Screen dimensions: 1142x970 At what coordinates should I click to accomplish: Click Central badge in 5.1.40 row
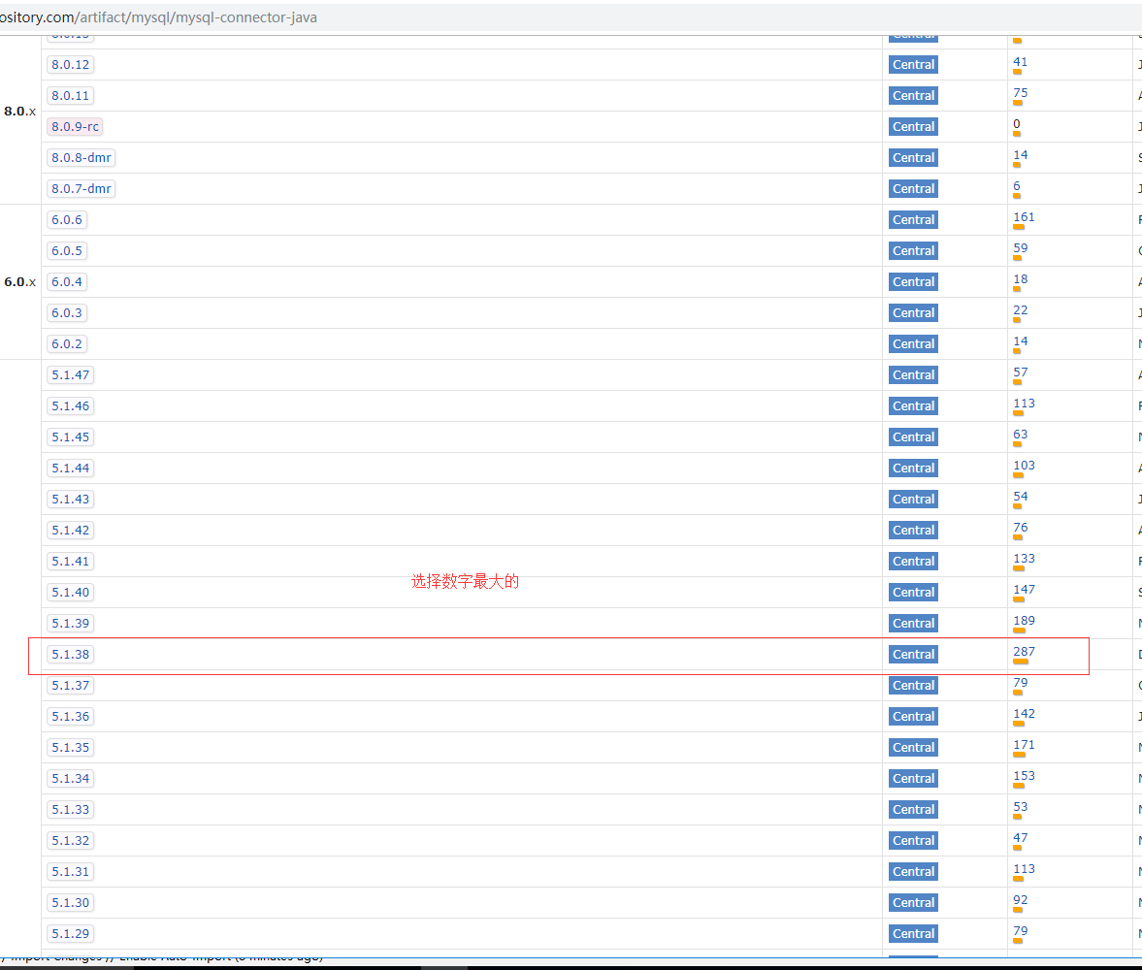(x=913, y=593)
